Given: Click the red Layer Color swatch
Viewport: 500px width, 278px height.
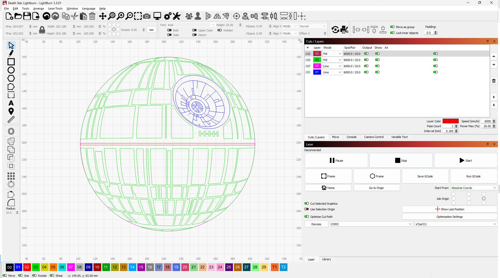Looking at the screenshot, I should 450,121.
